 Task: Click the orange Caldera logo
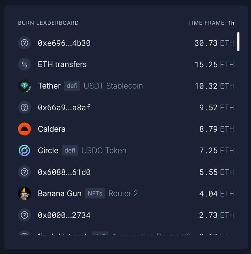tap(24, 129)
